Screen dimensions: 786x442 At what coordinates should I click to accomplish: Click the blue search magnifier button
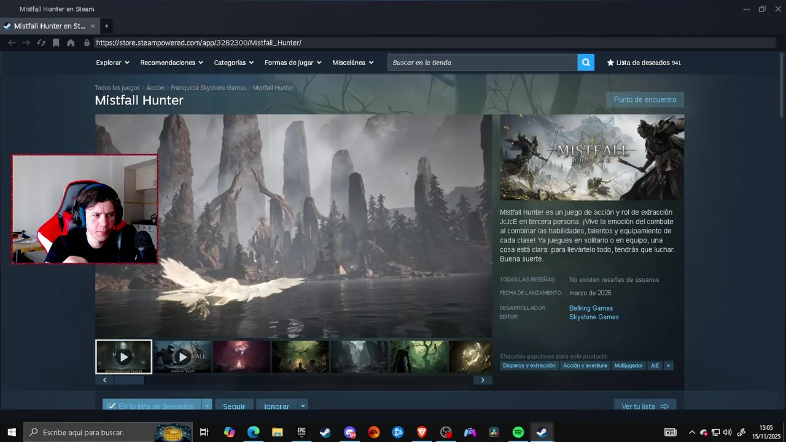click(x=586, y=63)
